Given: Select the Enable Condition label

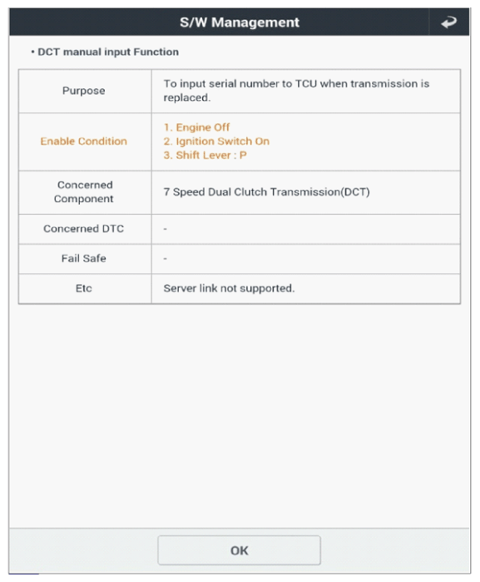Looking at the screenshot, I should [x=84, y=142].
